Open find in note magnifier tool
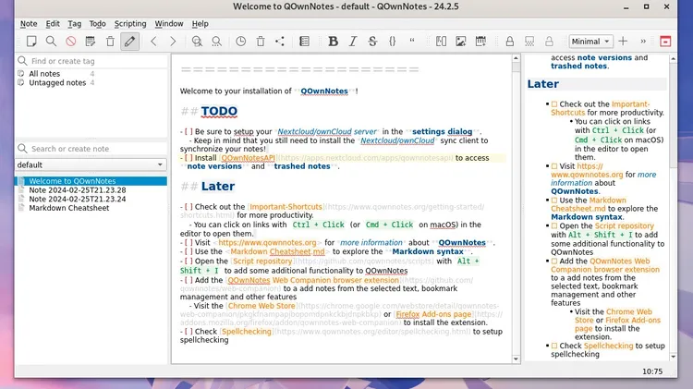The width and height of the screenshot is (693, 389). click(51, 42)
